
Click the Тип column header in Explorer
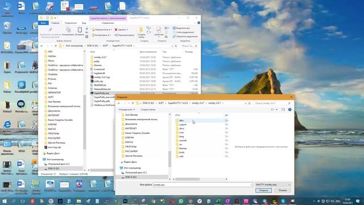click(164, 52)
